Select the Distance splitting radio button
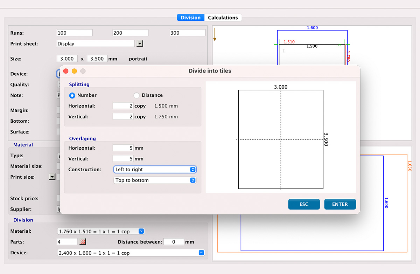The height and width of the screenshot is (274, 420). pos(136,95)
